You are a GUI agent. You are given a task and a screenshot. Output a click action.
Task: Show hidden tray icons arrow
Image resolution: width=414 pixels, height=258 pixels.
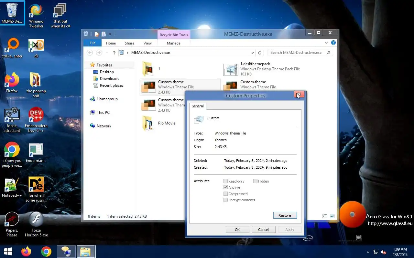[368, 252]
